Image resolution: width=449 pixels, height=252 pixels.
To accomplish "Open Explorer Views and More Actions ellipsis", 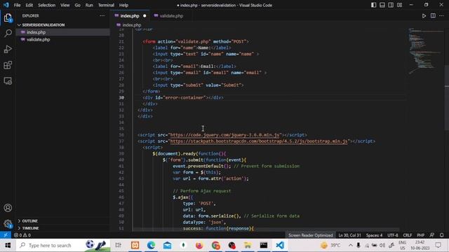I will tap(102, 16).
